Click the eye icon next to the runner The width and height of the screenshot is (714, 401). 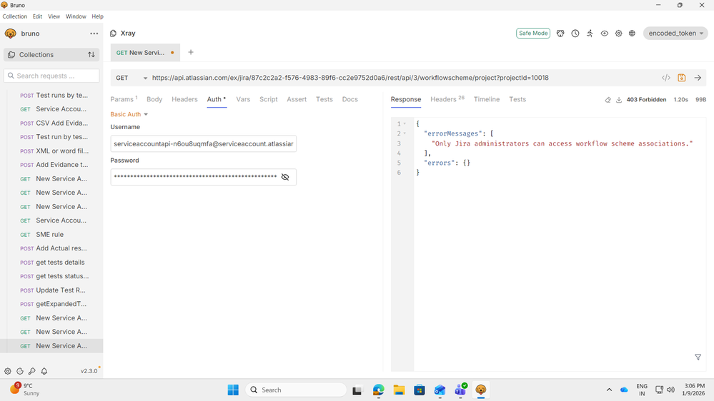tap(604, 34)
